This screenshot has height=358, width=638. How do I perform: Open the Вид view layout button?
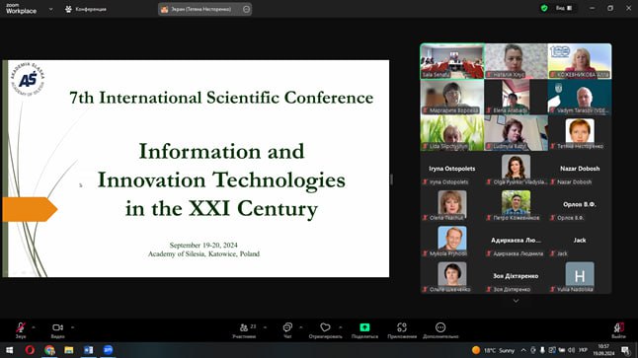coord(564,8)
